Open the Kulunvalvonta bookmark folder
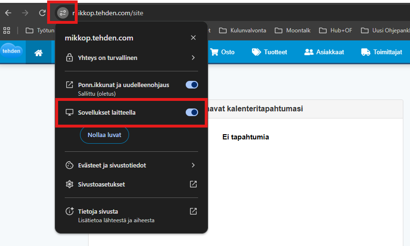This screenshot has width=410, height=246. tap(242, 30)
